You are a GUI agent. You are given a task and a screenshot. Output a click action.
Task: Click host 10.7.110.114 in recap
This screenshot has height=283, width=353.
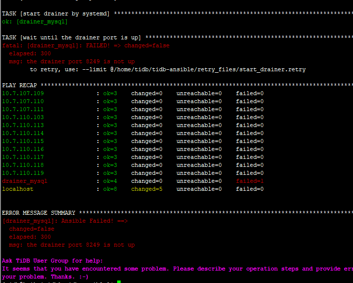[23, 134]
